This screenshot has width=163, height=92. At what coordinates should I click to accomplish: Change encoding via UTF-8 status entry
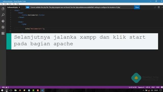[148, 87]
